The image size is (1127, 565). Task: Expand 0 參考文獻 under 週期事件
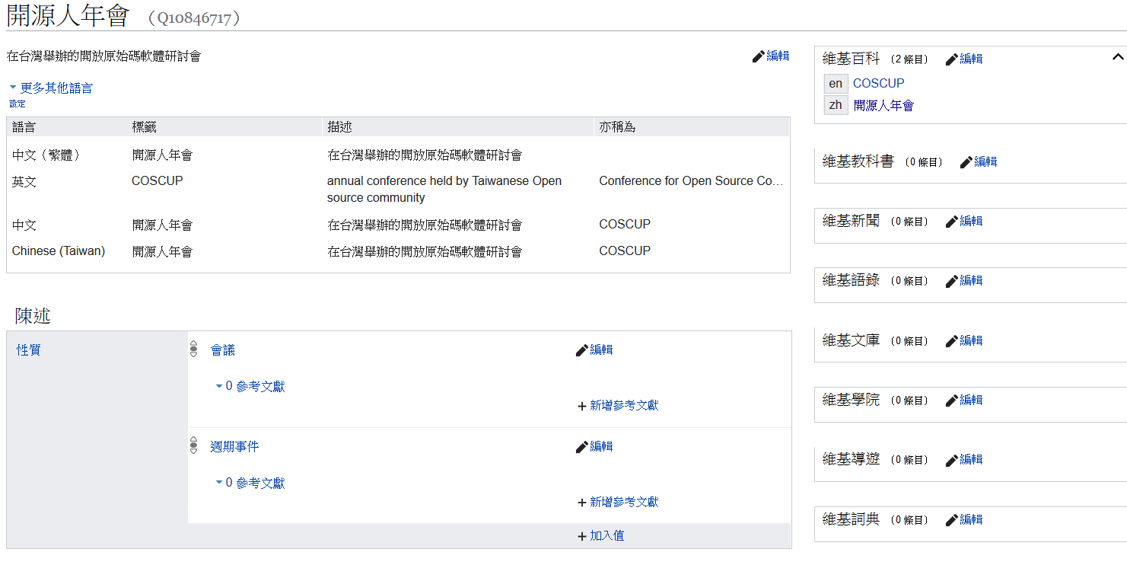pos(250,484)
